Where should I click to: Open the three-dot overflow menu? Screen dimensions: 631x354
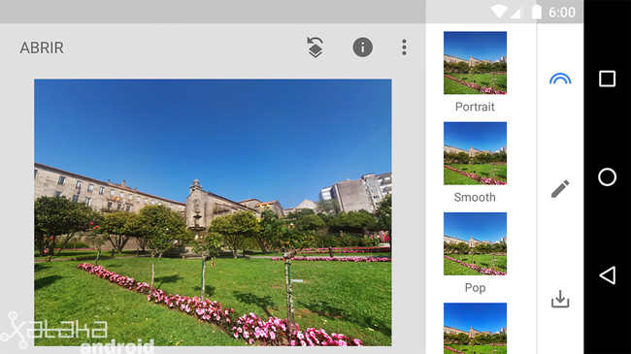click(404, 48)
